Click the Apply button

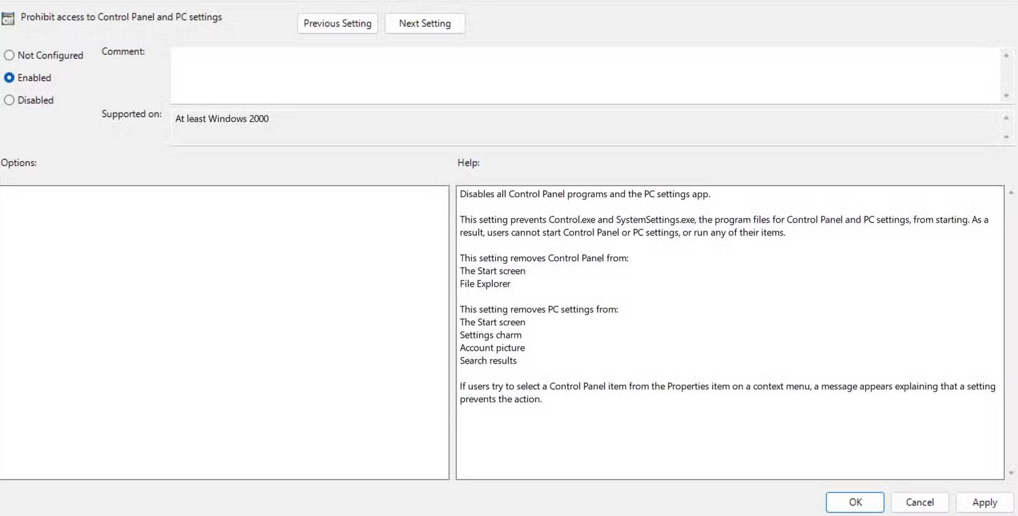(985, 502)
